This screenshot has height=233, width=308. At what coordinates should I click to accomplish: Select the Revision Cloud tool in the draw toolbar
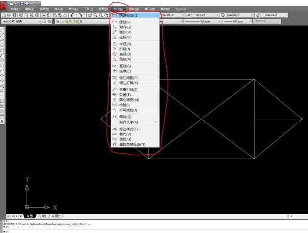click(x=2, y=65)
